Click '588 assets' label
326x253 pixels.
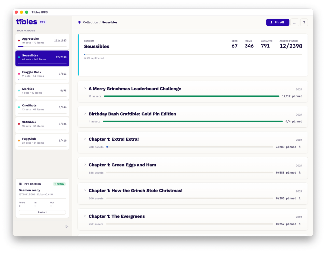96,173
